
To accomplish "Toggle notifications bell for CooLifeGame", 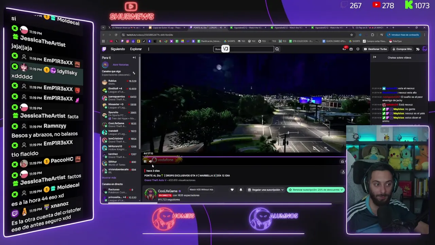I will (x=241, y=190).
